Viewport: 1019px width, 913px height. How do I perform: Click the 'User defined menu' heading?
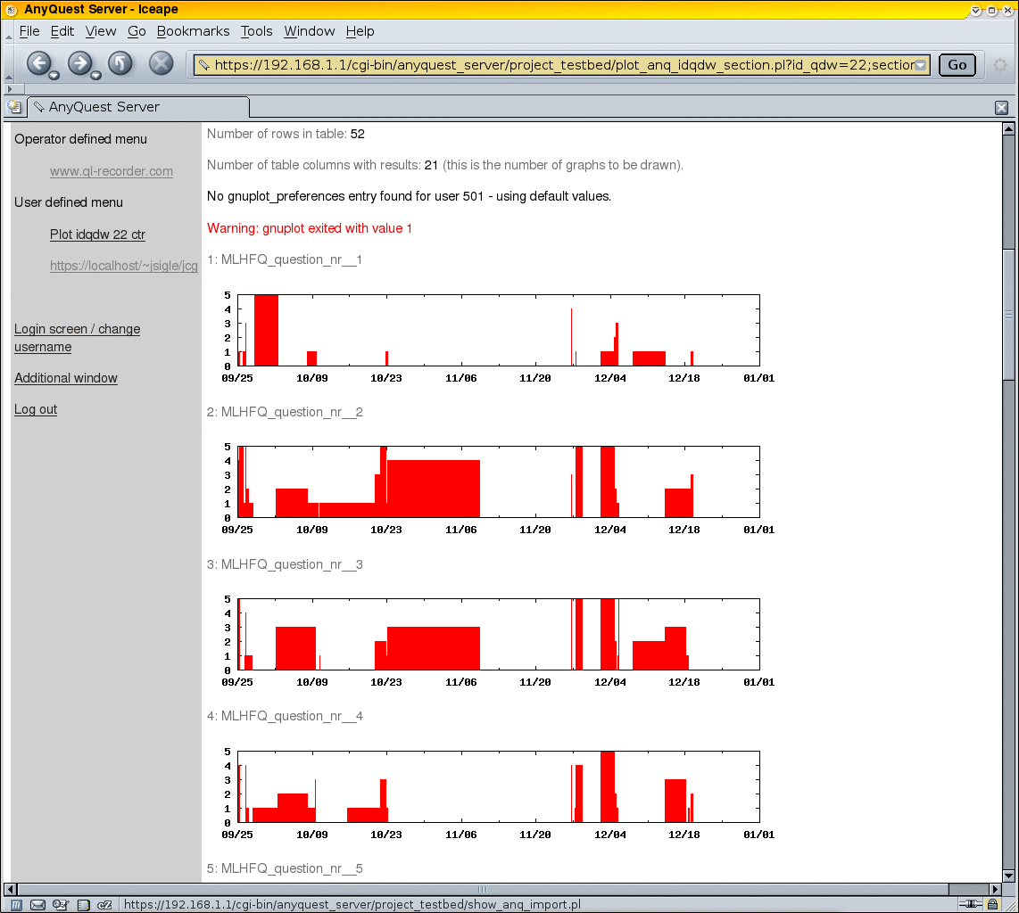coord(68,202)
